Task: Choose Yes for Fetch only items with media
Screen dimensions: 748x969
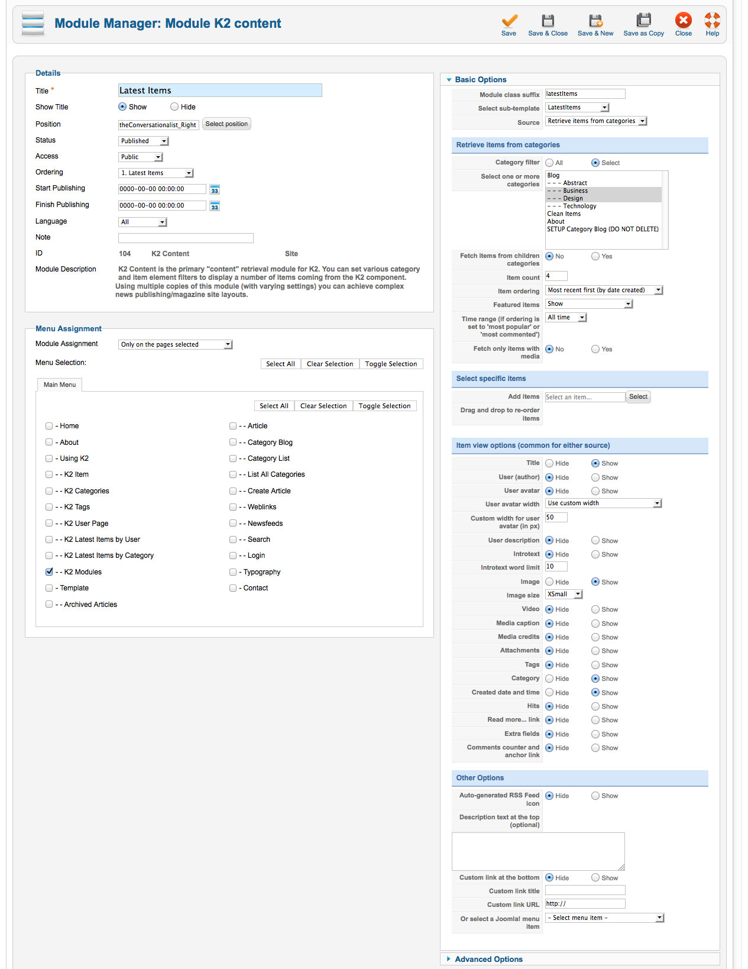Action: [595, 349]
